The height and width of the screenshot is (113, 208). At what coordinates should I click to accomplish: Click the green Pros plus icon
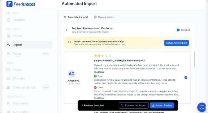click(95, 76)
